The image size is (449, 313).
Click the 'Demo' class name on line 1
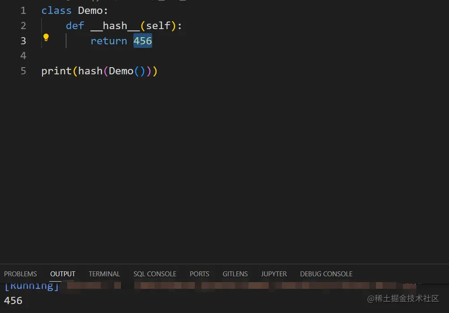(x=90, y=11)
